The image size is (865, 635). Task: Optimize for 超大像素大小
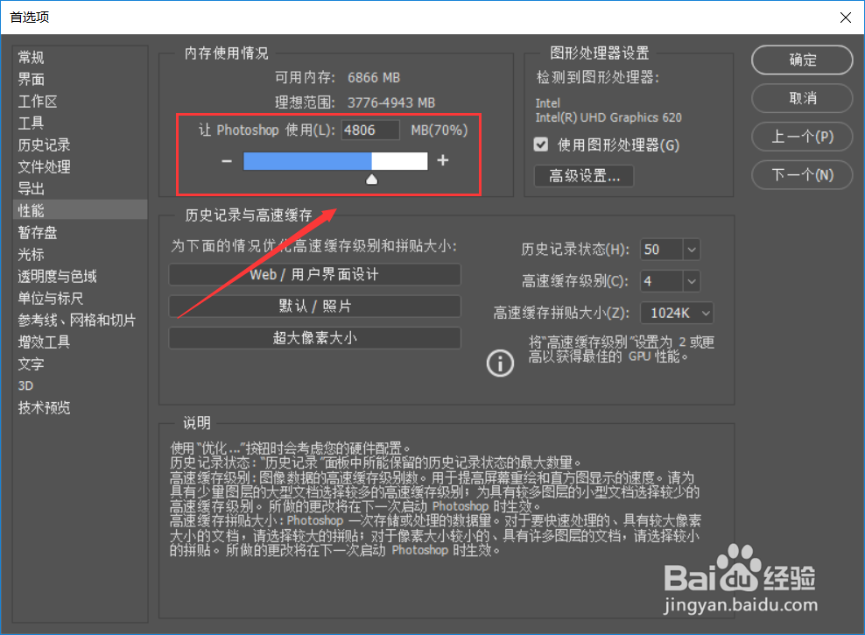pyautogui.click(x=314, y=338)
